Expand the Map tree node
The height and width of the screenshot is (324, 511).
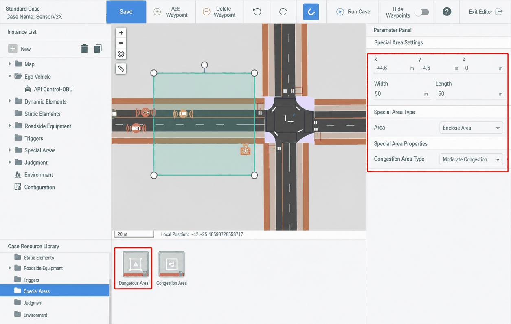click(10, 64)
